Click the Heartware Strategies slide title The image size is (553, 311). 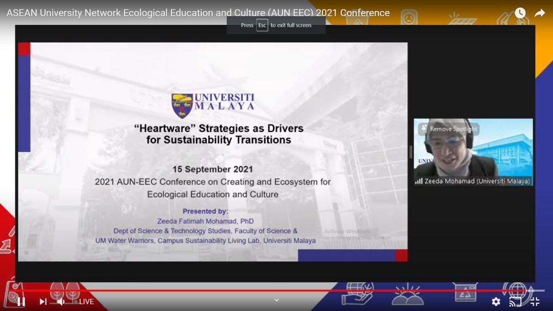[x=219, y=134]
